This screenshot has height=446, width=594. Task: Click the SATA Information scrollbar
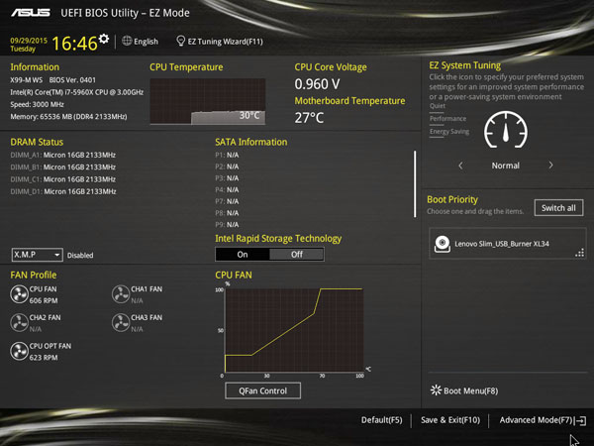click(x=415, y=184)
